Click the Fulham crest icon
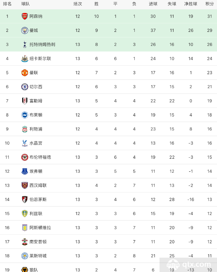Image resolution: width=217 pixels, height=272 pixels. pos(25,101)
